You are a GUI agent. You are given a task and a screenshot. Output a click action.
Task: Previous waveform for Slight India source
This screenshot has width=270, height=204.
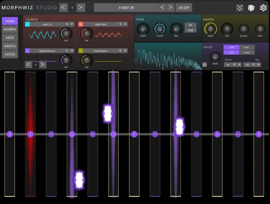120,24
